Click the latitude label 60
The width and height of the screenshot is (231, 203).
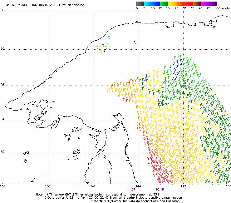2,10
